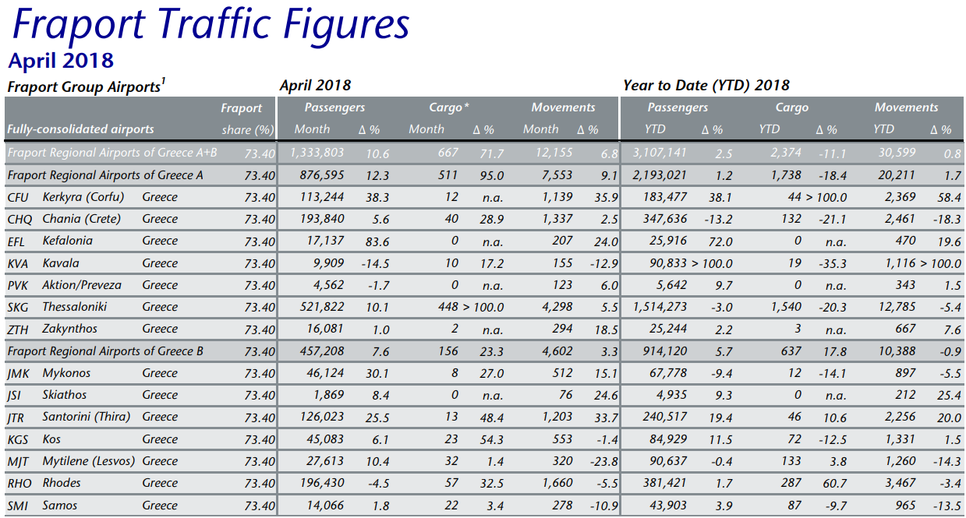Click cargo change '95.0' in Greece A row

tap(493, 175)
